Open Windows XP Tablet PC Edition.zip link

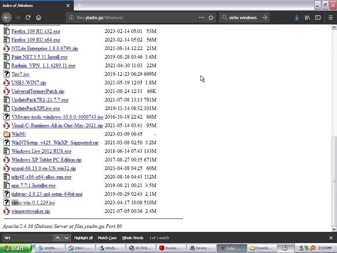click(47, 160)
